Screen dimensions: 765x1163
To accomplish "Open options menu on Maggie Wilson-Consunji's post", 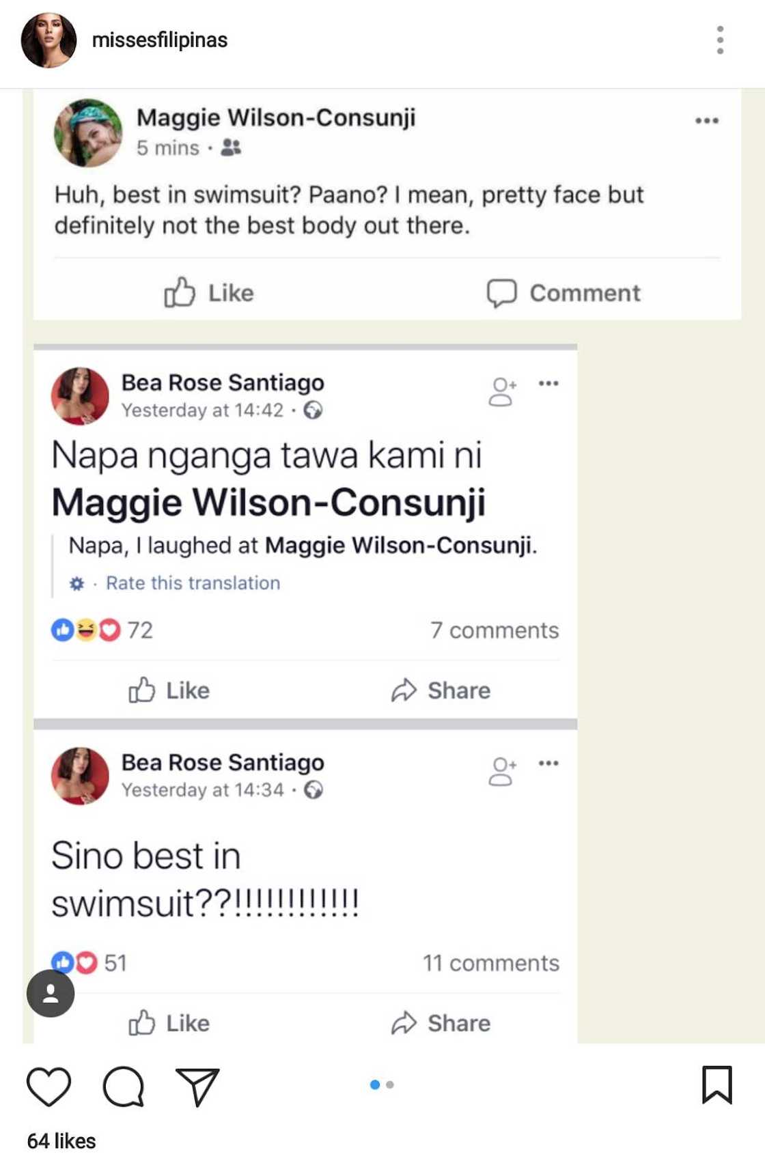I will click(706, 121).
